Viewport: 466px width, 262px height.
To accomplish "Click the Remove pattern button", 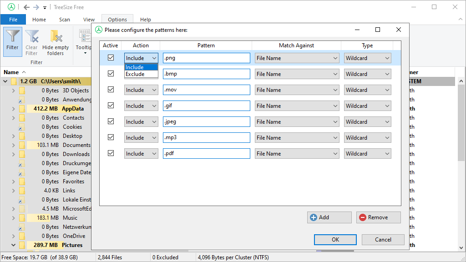I will click(x=378, y=217).
